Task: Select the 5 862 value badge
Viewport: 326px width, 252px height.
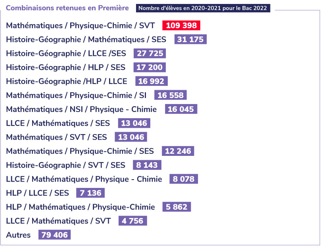Action: [x=176, y=207]
